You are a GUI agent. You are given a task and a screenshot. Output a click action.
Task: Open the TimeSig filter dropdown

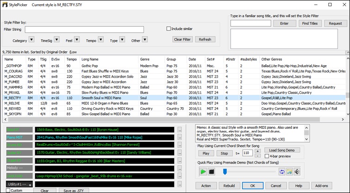56,40
